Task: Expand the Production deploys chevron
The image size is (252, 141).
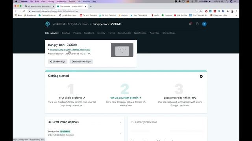Action: 120,123
